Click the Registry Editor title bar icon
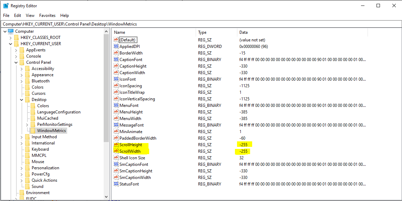 click(x=6, y=6)
